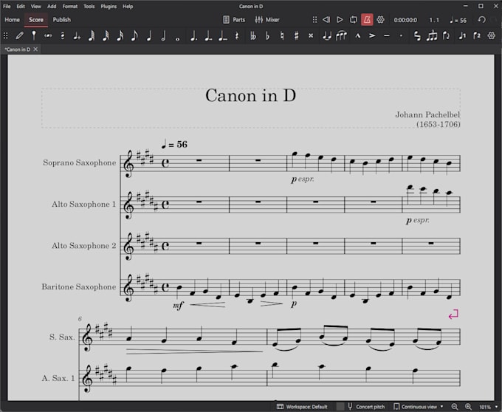Open the File menu

(7, 6)
